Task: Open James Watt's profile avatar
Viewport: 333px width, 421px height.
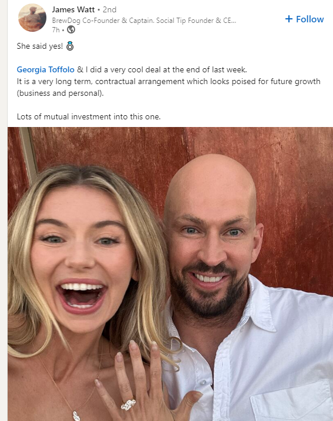Action: tap(32, 18)
